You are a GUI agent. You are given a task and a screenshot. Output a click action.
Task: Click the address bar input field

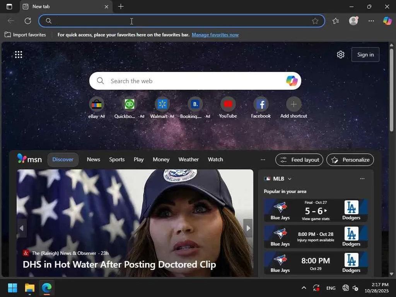pyautogui.click(x=182, y=21)
